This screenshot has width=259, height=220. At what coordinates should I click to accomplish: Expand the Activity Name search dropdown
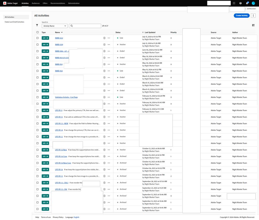[x=54, y=26]
